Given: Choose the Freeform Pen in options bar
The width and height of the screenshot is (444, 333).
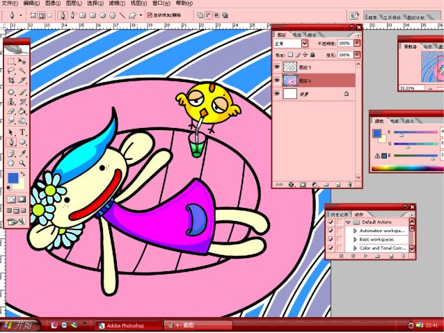Looking at the screenshot, I should click(x=73, y=15).
